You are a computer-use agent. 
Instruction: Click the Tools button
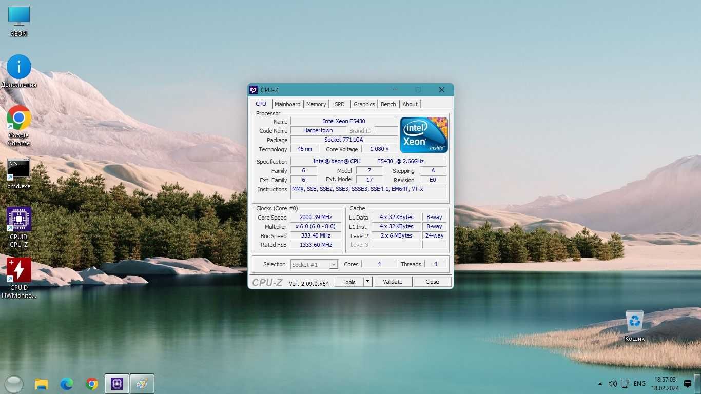(x=349, y=282)
